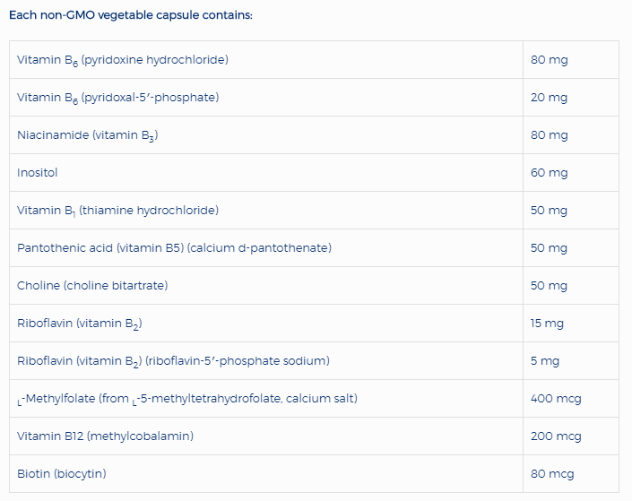Select the Pantothenic acid ingredient cell

click(x=174, y=247)
